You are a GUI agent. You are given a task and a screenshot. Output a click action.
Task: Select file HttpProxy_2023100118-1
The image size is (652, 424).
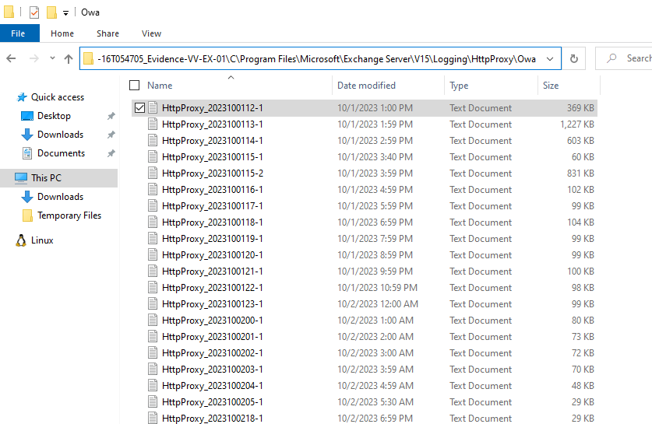[x=213, y=223]
